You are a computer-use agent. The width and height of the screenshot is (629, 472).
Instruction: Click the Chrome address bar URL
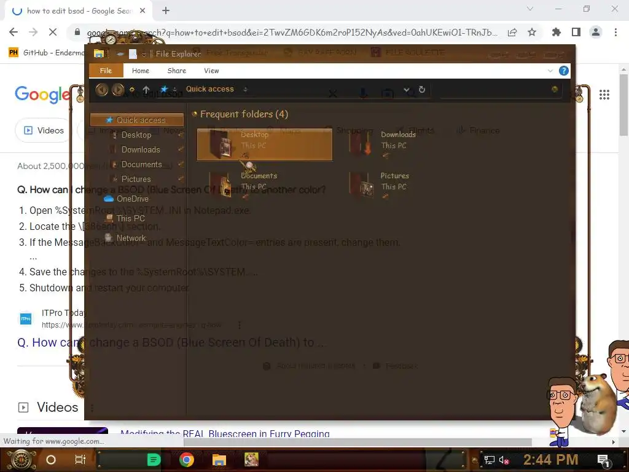pos(292,33)
